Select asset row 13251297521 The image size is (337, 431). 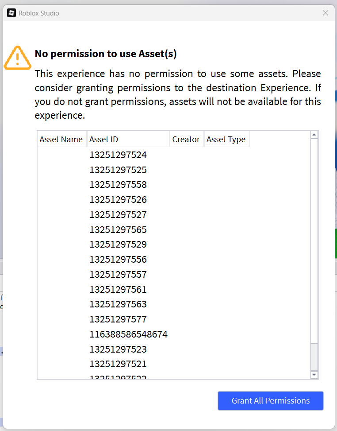(118, 364)
